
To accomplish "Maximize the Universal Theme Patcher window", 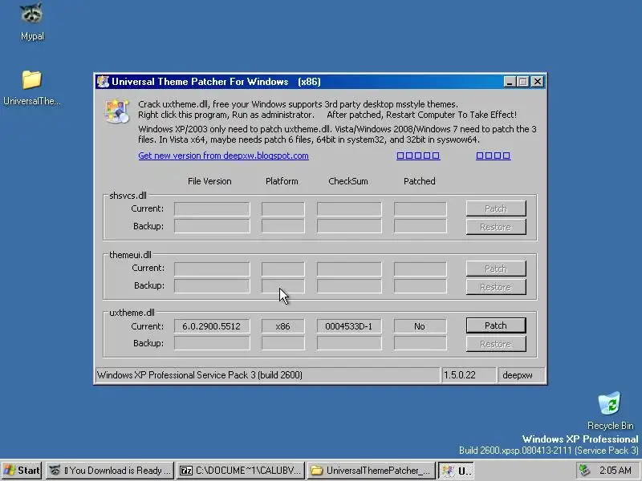I will pyautogui.click(x=523, y=82).
